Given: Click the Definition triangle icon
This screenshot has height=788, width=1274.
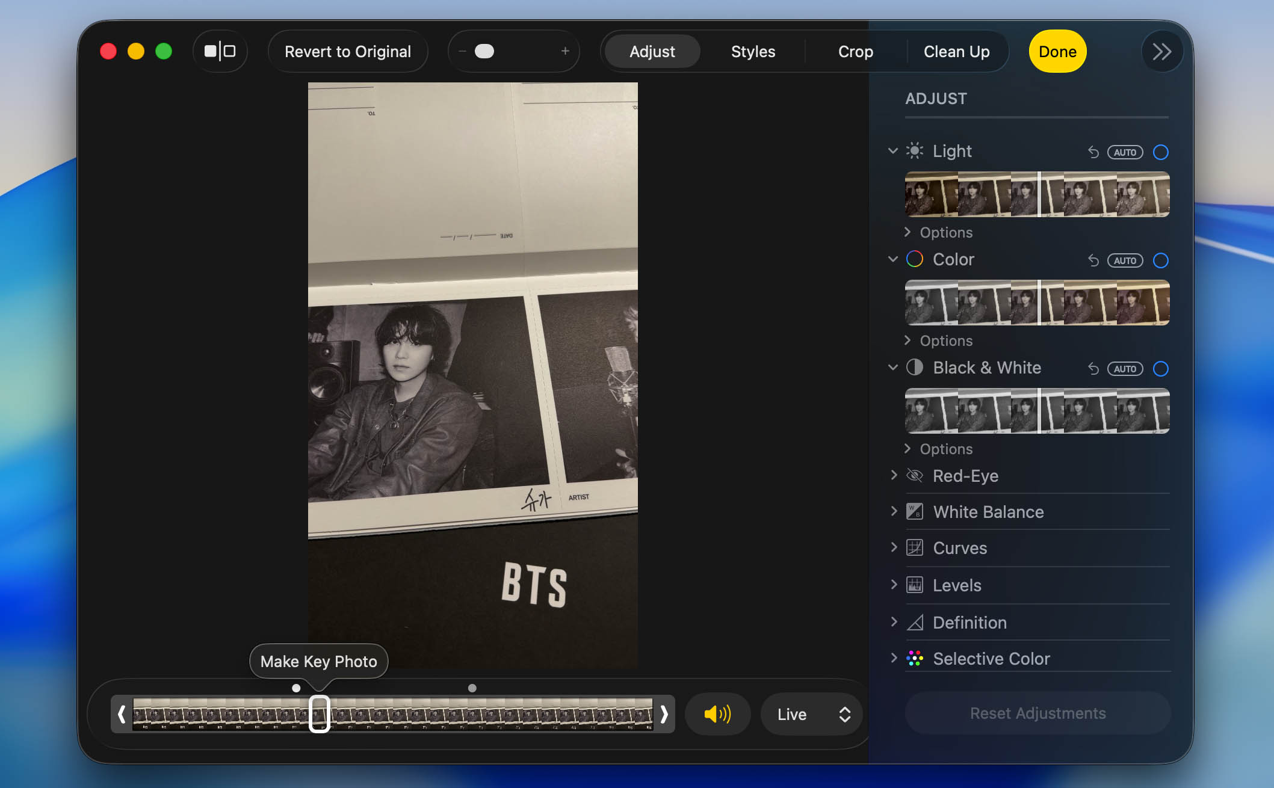Looking at the screenshot, I should point(915,623).
